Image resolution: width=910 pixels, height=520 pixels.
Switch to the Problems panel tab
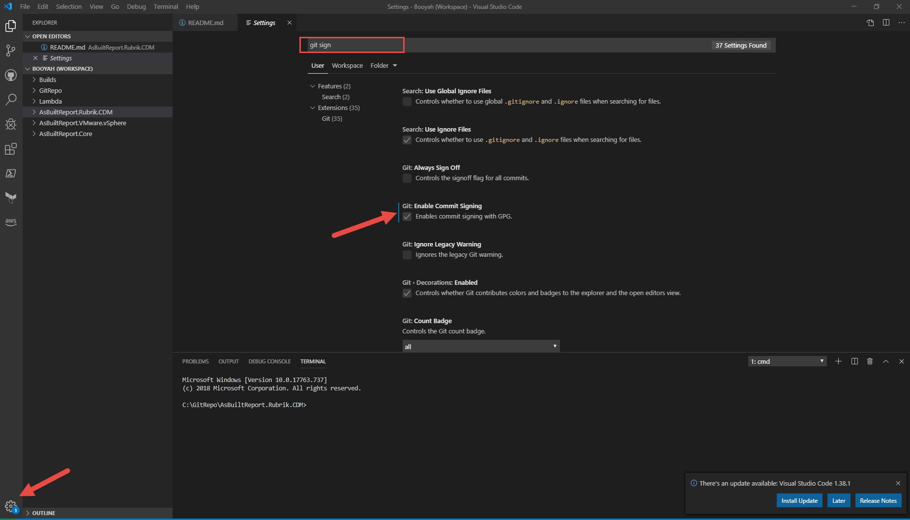coord(196,361)
